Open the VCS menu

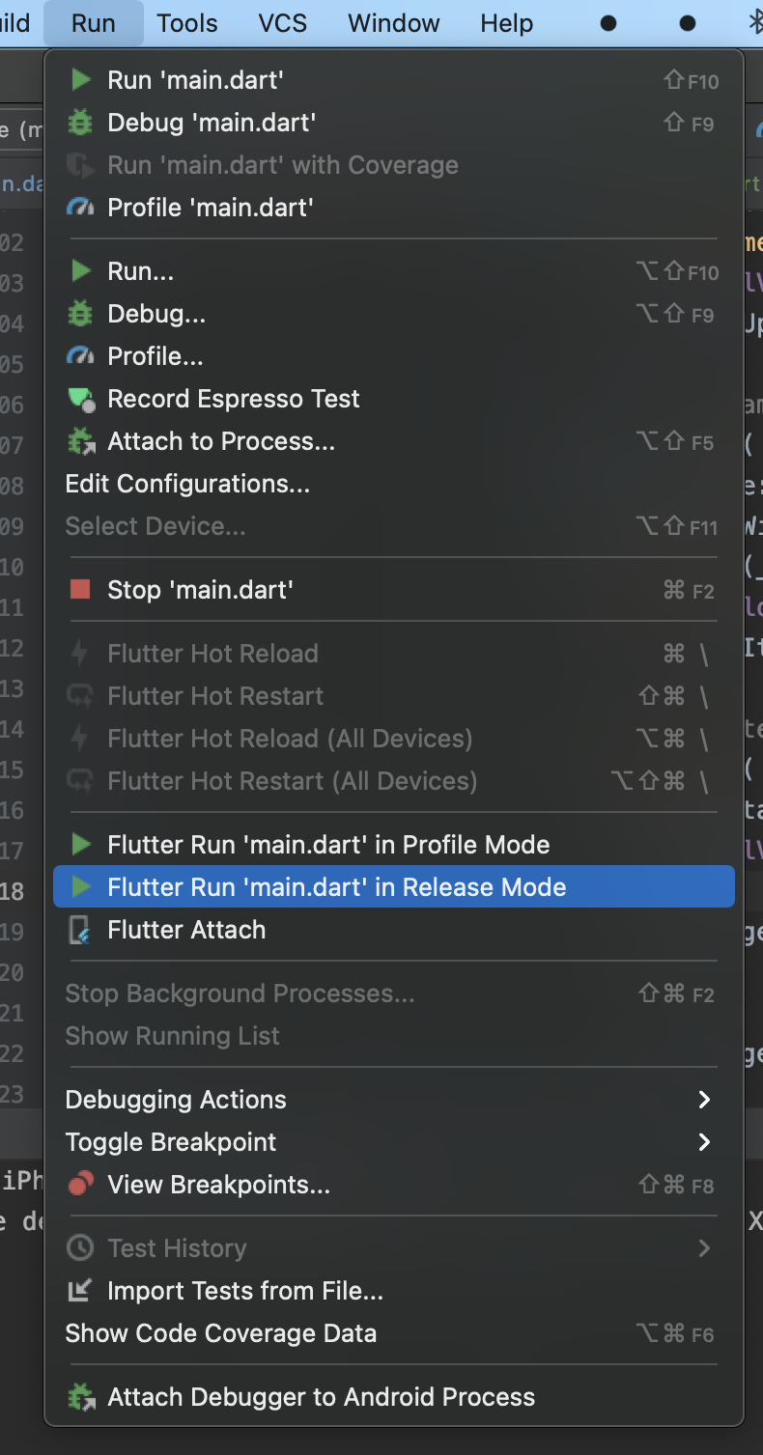click(283, 23)
